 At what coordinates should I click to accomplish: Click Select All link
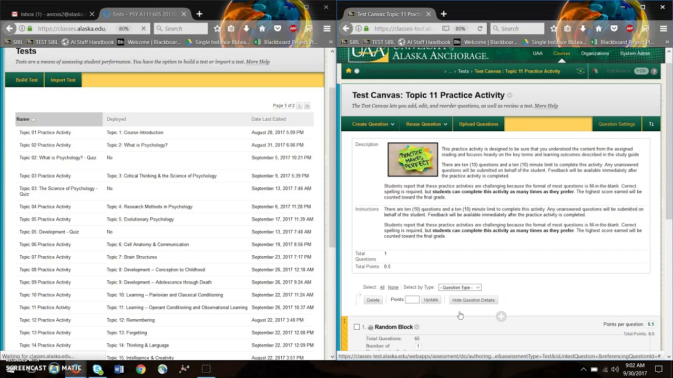[x=382, y=287]
